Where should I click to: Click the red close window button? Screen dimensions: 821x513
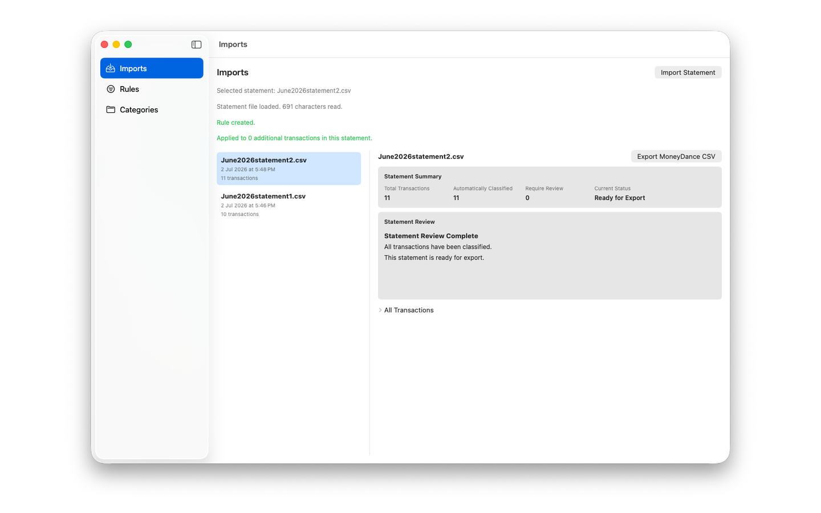(x=104, y=44)
